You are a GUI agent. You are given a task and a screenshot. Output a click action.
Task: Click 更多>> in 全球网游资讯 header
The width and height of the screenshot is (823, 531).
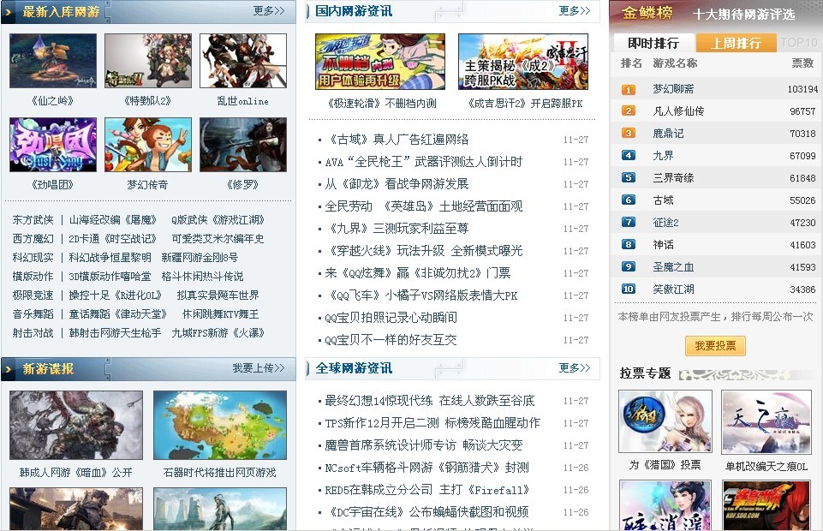[574, 367]
